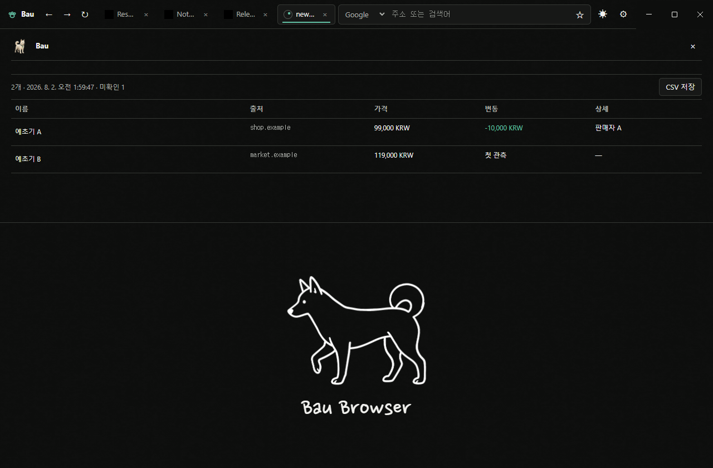Toggle light theme with sun icon
The height and width of the screenshot is (468, 713).
click(x=603, y=14)
